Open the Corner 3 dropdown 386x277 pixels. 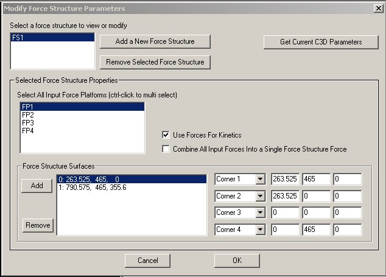(x=261, y=214)
